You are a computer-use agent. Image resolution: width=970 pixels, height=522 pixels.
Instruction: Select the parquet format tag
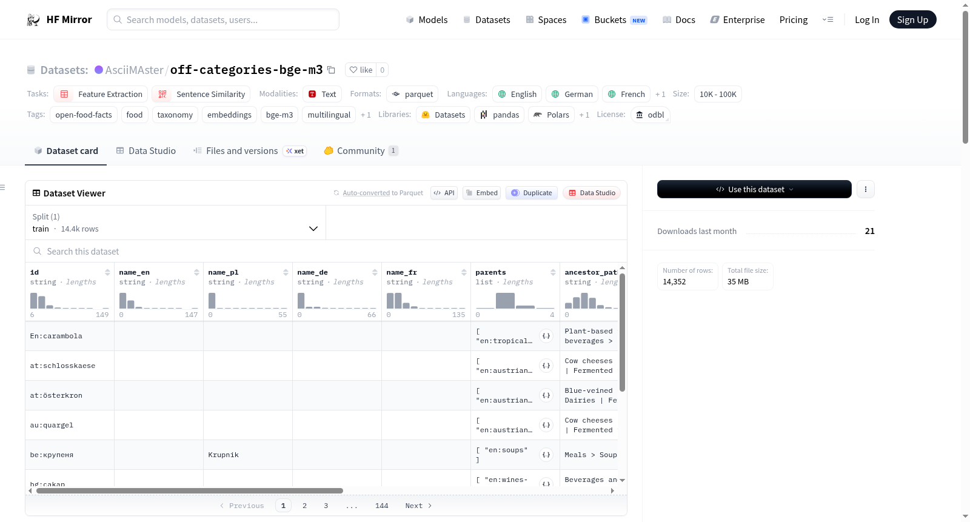(x=412, y=94)
